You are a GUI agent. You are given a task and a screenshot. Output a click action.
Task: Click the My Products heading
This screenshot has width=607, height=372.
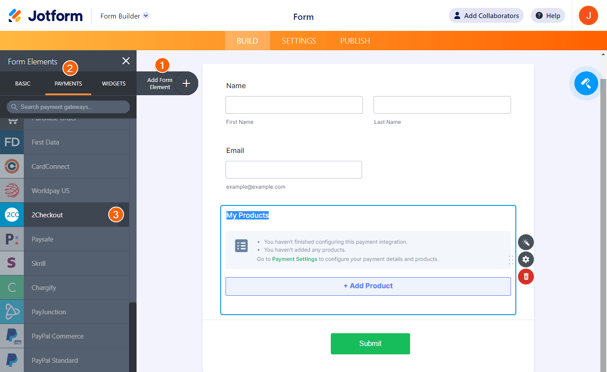[x=248, y=215]
